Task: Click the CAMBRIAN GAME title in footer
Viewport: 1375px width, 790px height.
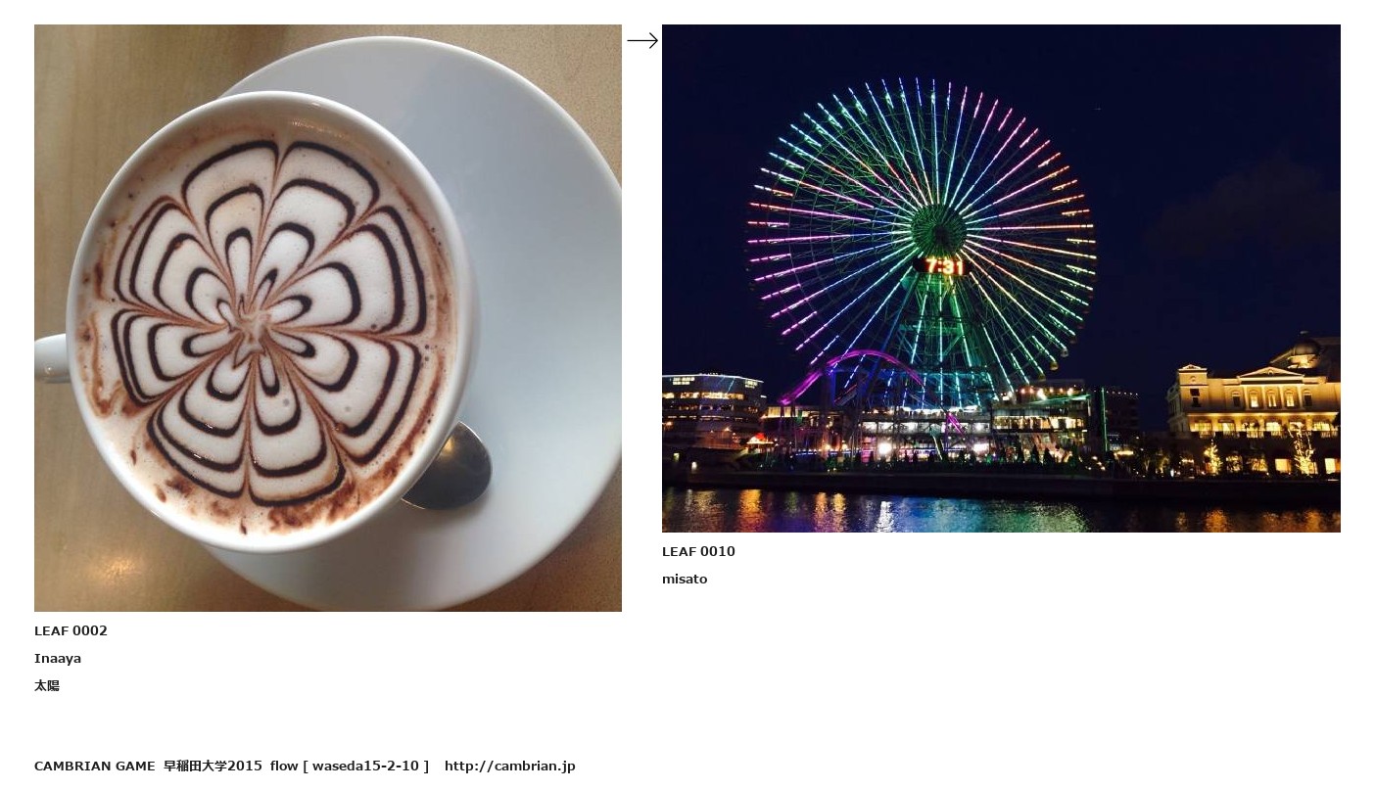Action: pos(95,766)
